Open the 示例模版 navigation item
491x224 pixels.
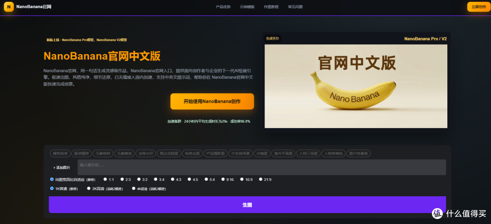click(247, 7)
